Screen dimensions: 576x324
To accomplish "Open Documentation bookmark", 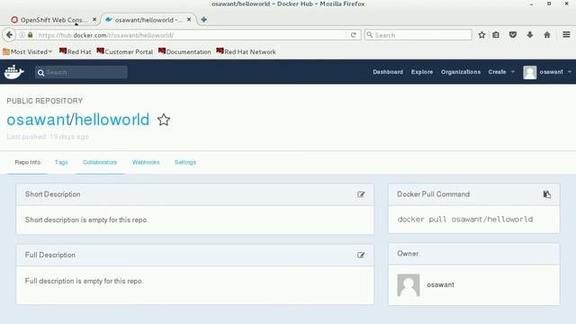I will click(184, 52).
